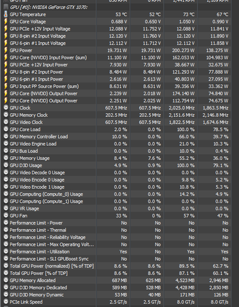This screenshot has width=239, height=307.
Task: Click the 73 °C maximum temperature value
Action: click(x=189, y=15)
